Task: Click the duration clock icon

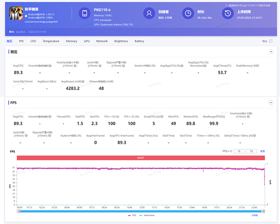Action: coord(188,14)
